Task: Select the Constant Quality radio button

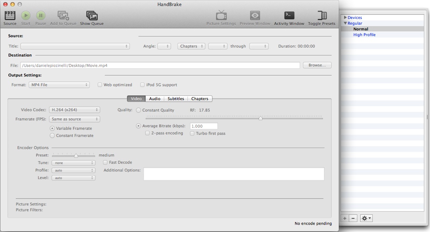Action: tap(138, 110)
